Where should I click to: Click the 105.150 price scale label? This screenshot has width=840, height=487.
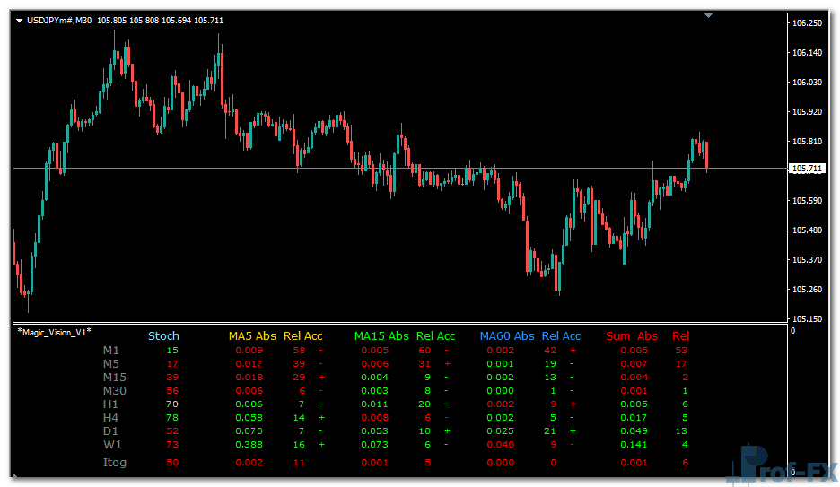tap(808, 319)
